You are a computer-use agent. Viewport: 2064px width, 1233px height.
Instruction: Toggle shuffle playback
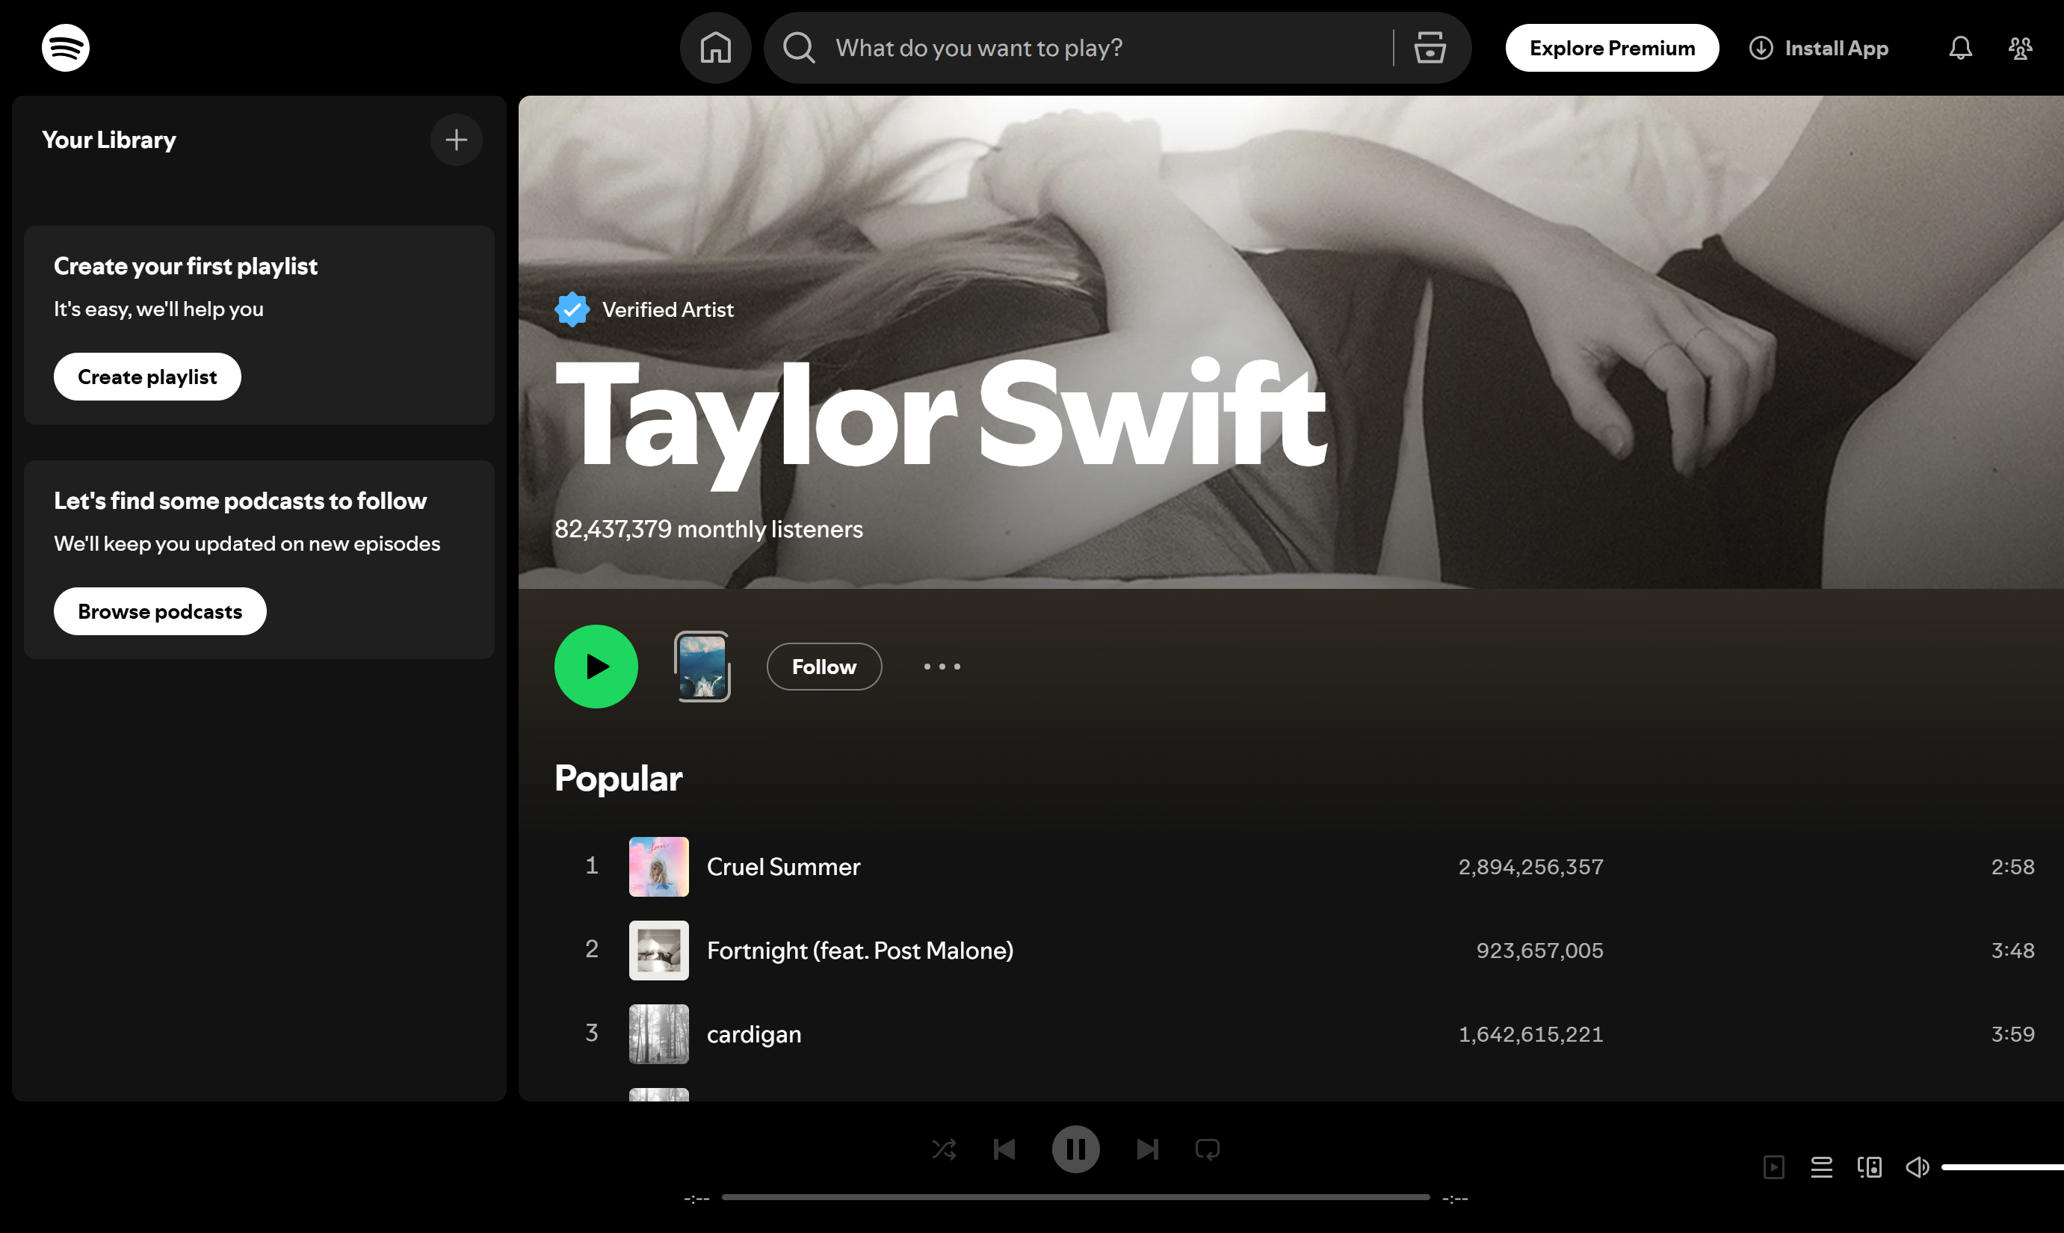pos(944,1149)
